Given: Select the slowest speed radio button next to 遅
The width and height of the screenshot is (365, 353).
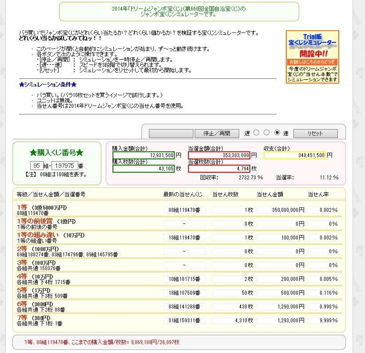Looking at the screenshot, I should click(x=256, y=133).
